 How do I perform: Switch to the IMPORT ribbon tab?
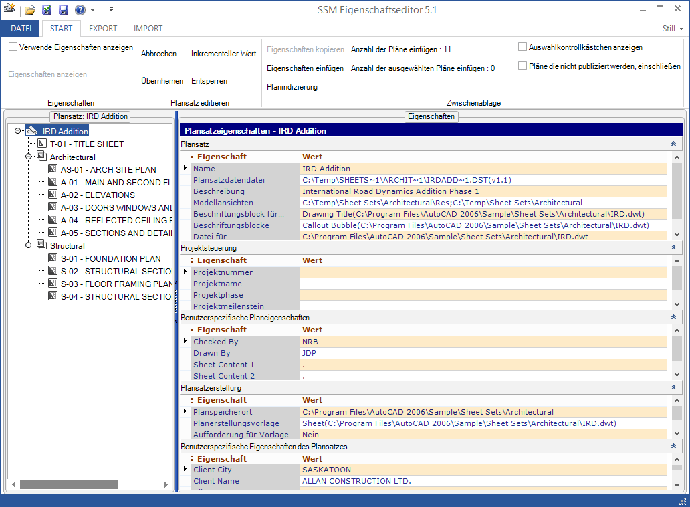pos(148,29)
